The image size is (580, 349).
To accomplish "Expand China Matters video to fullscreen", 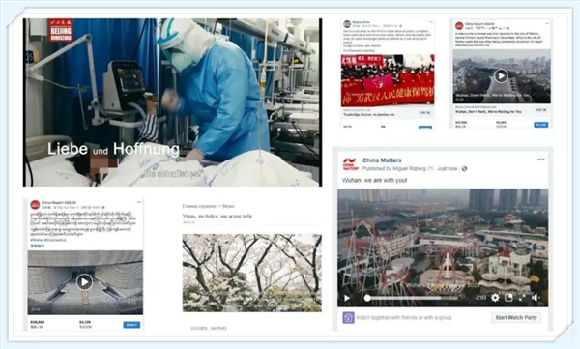I will [522, 297].
